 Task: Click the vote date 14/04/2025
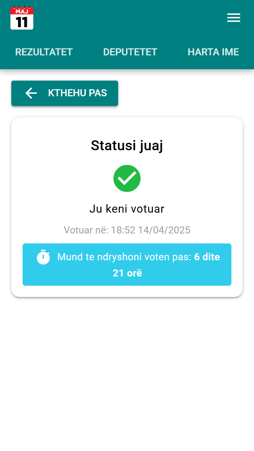pyautogui.click(x=164, y=230)
